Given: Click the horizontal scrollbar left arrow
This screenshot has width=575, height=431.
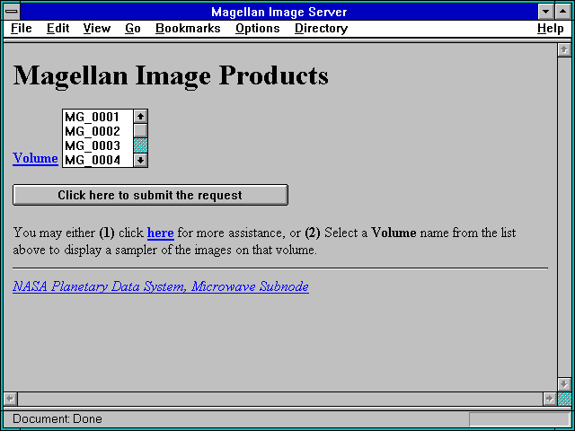Looking at the screenshot, I should (11, 399).
